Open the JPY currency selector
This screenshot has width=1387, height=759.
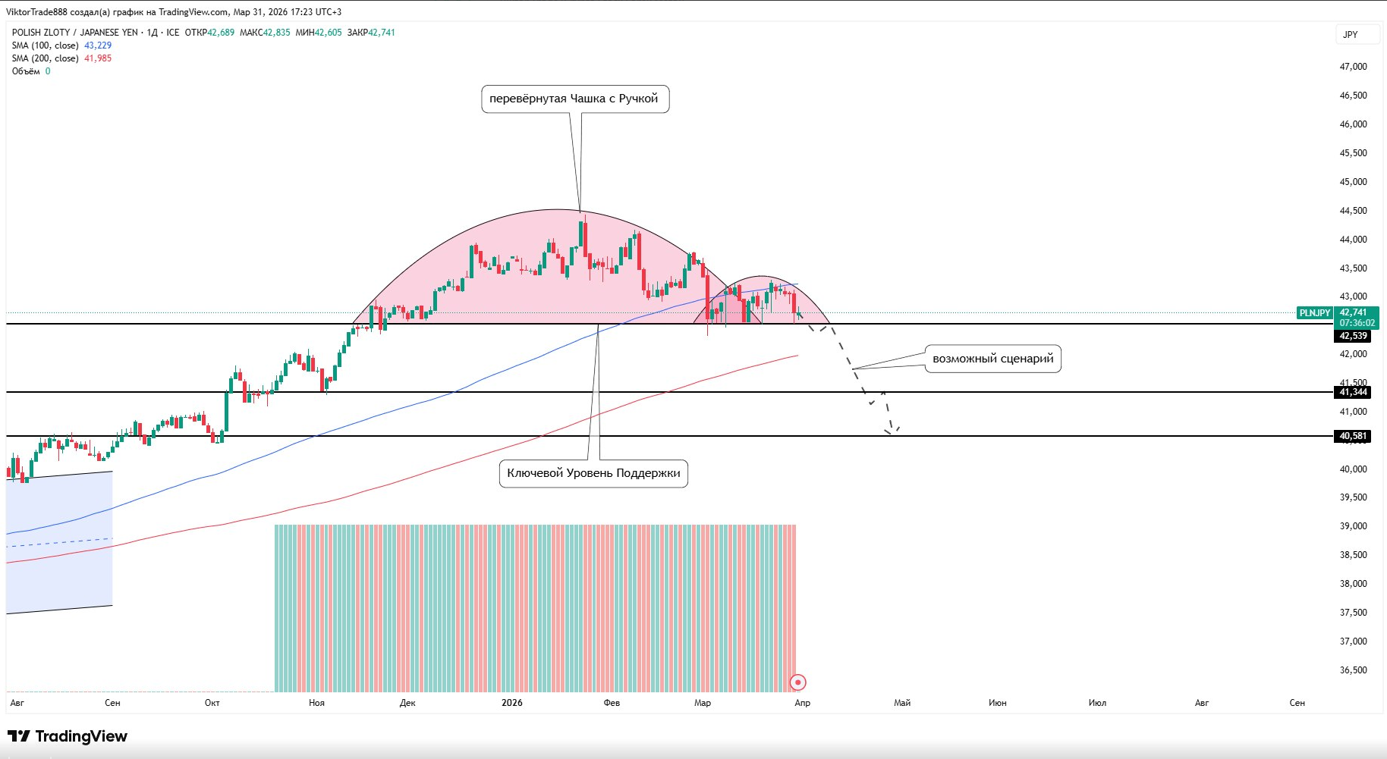click(x=1350, y=34)
